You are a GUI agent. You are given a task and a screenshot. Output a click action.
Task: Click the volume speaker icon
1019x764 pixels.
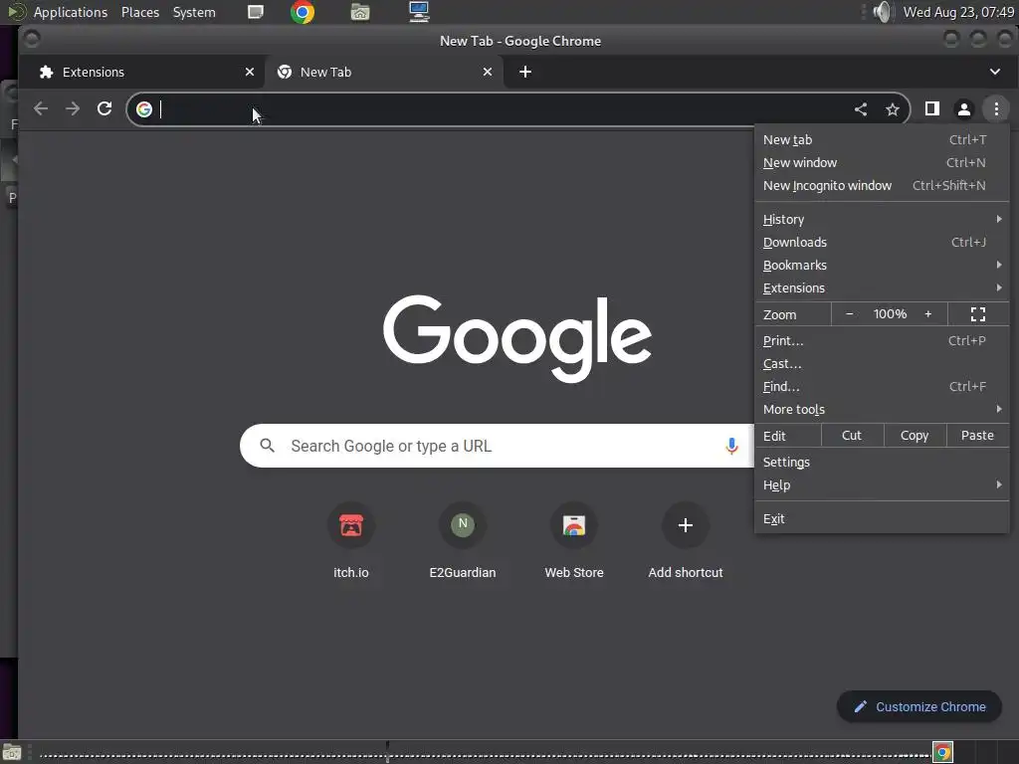click(x=883, y=12)
